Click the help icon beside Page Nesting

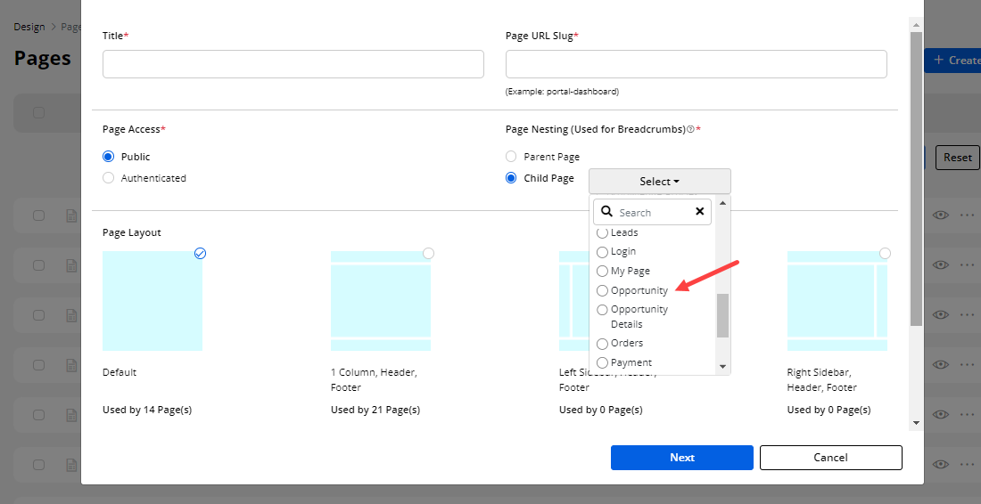(690, 130)
